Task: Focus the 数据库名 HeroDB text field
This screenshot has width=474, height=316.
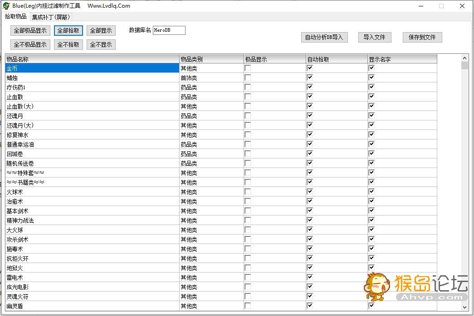Action: point(169,30)
